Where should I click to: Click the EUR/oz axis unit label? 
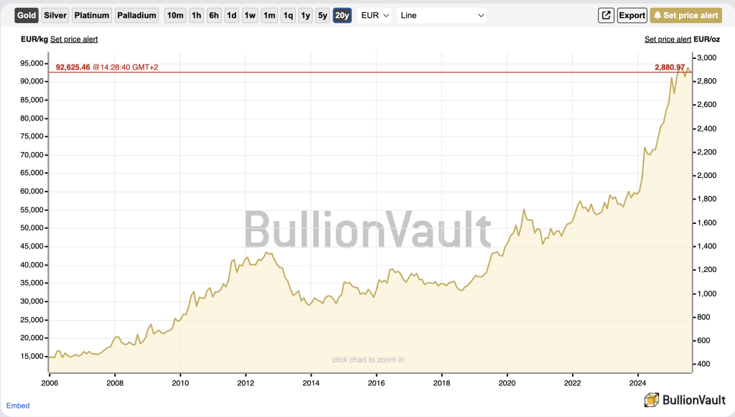(707, 39)
